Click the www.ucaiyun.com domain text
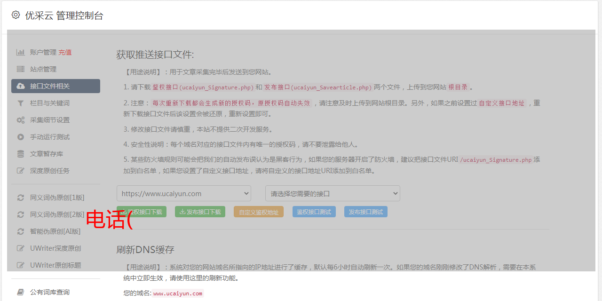The width and height of the screenshot is (602, 301). [x=178, y=293]
